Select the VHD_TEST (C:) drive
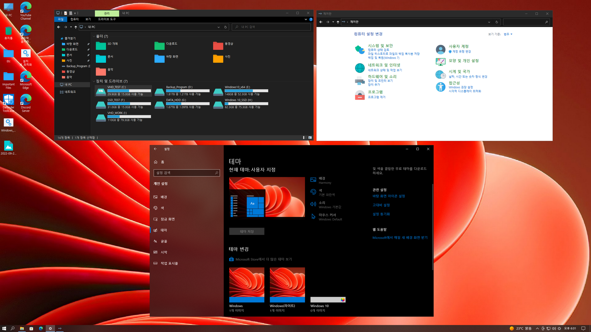 click(x=123, y=91)
